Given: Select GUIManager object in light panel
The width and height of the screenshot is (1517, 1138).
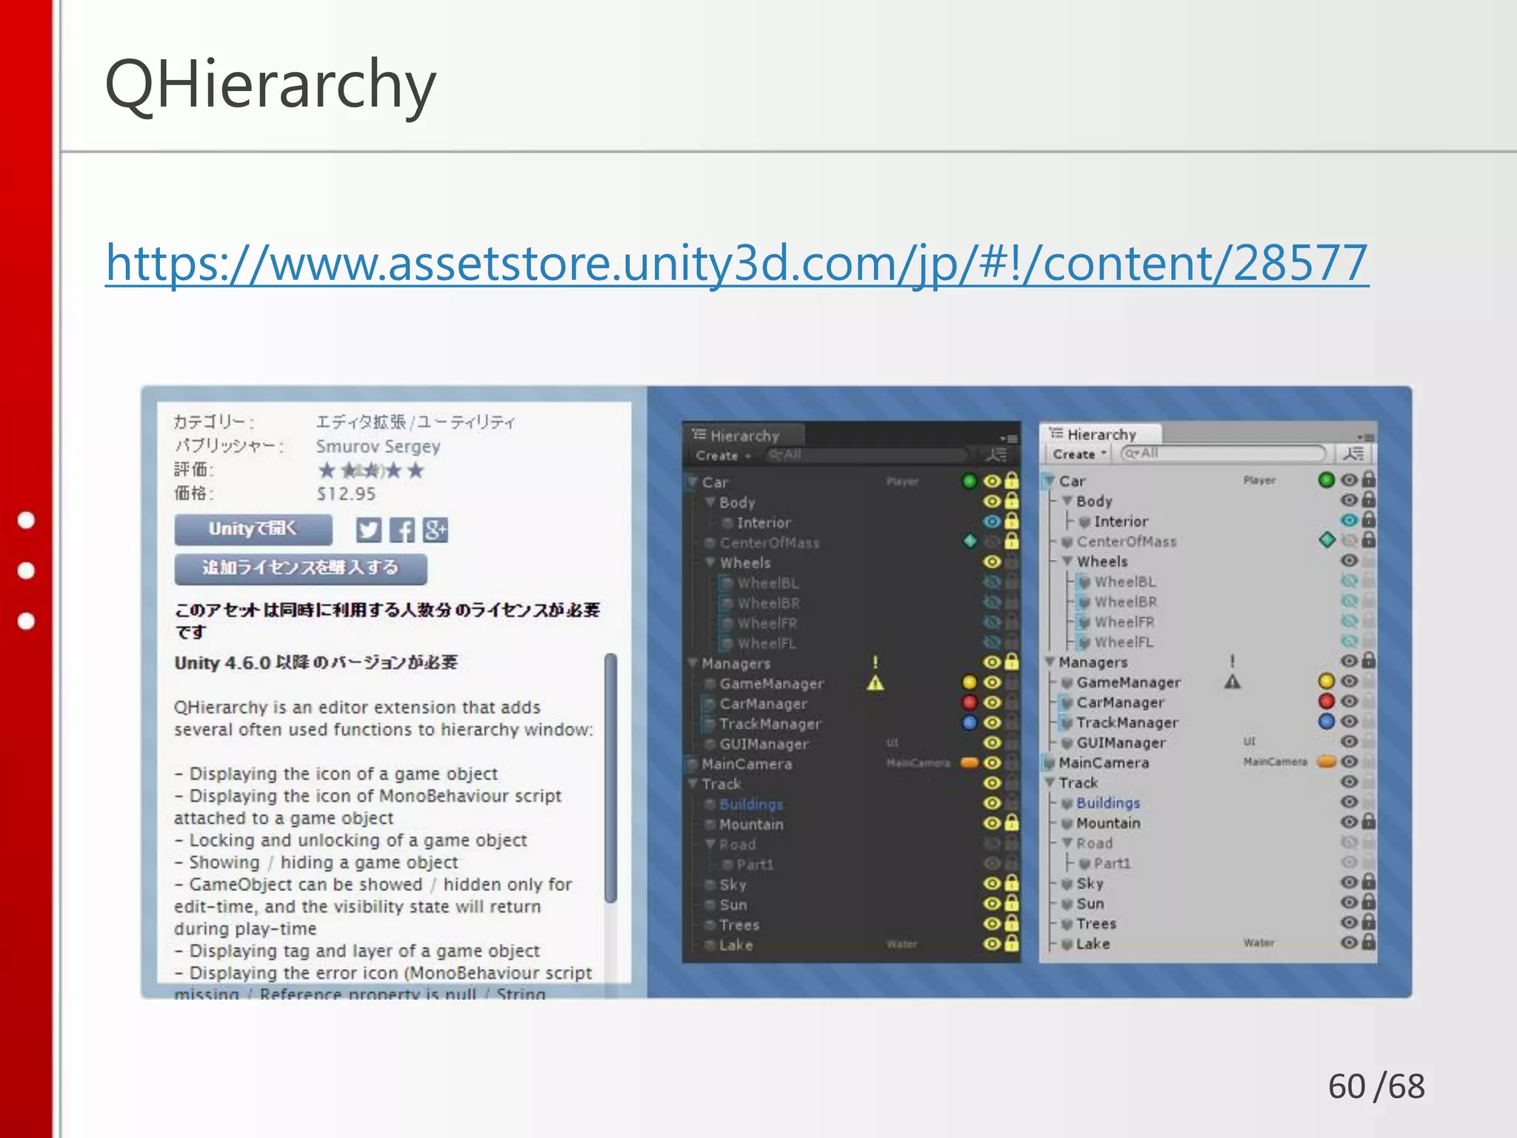Looking at the screenshot, I should (1121, 742).
